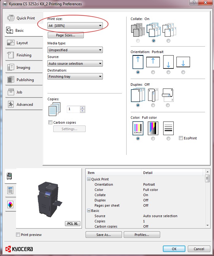Viewport: 214px width, 256px height.
Task: Increase copies with the up arrow
Action: coord(83,108)
